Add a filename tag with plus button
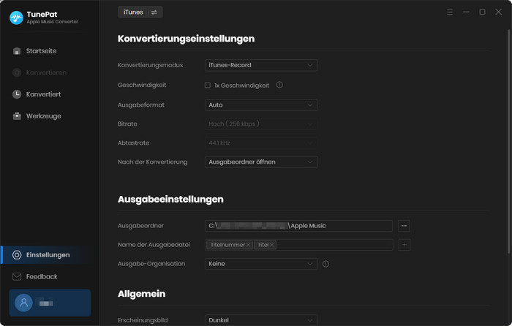 coord(404,245)
